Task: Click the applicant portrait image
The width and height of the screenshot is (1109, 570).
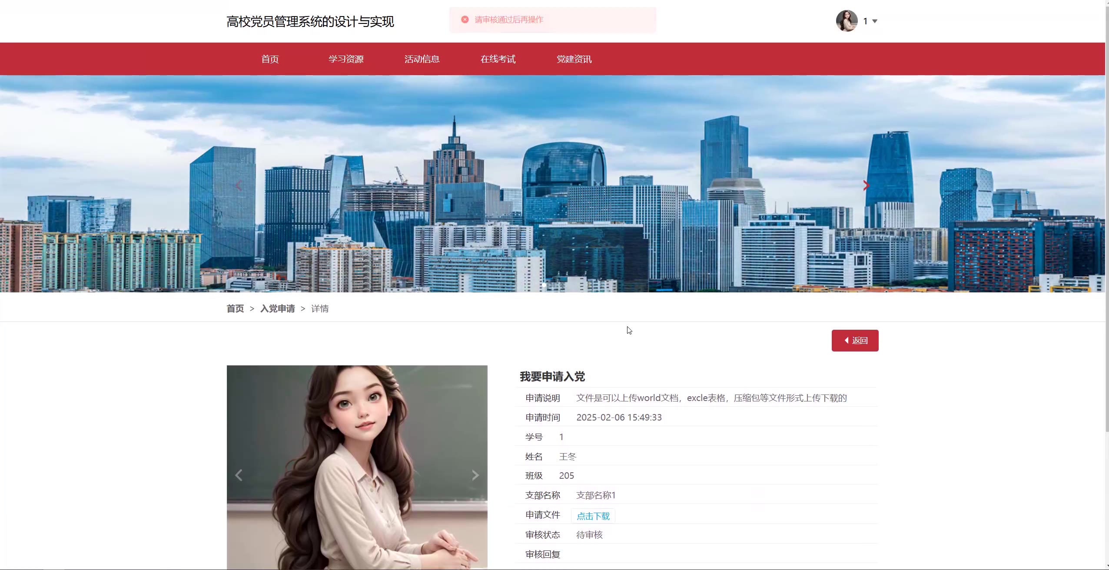Action: point(356,434)
